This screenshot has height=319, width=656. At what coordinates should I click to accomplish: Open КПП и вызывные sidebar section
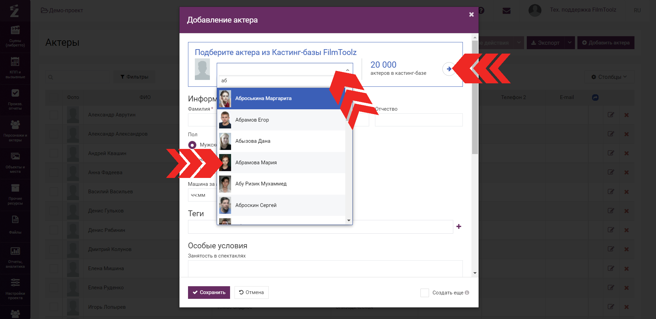tap(15, 68)
